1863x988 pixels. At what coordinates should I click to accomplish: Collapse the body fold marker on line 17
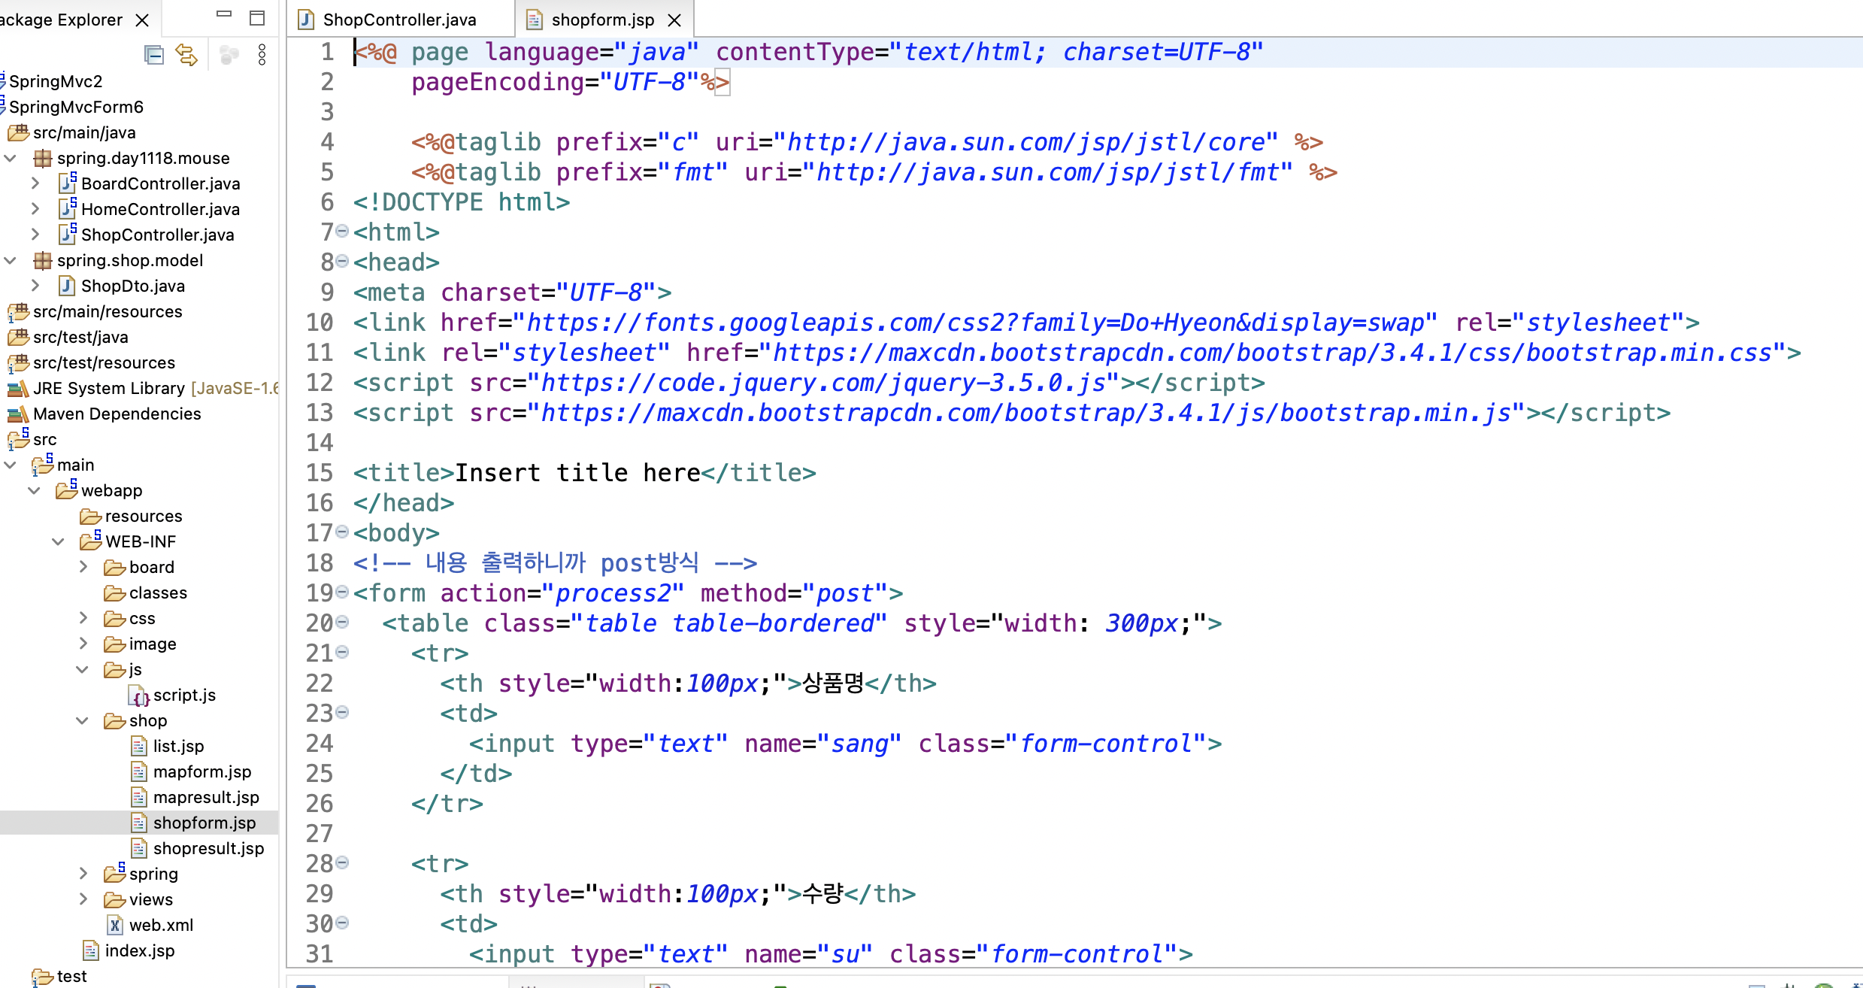point(343,532)
